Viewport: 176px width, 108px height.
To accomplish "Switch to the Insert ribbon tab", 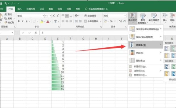I will (x=20, y=9).
